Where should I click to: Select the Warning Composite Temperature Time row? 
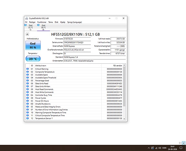(x=74, y=113)
